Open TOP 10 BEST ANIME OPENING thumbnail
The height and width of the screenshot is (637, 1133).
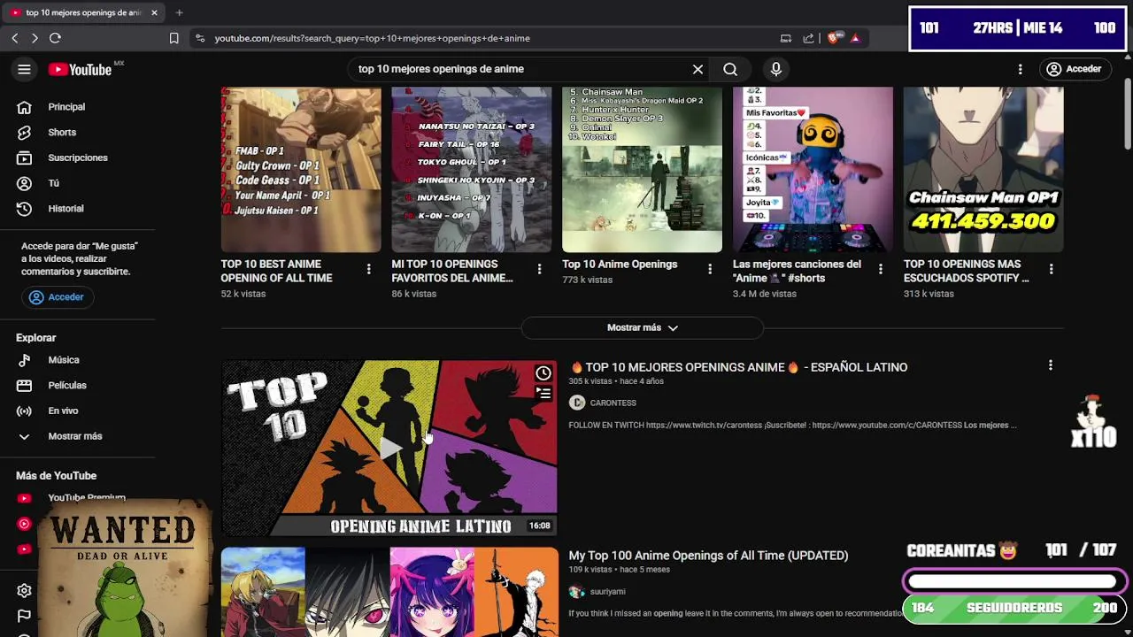click(x=301, y=169)
